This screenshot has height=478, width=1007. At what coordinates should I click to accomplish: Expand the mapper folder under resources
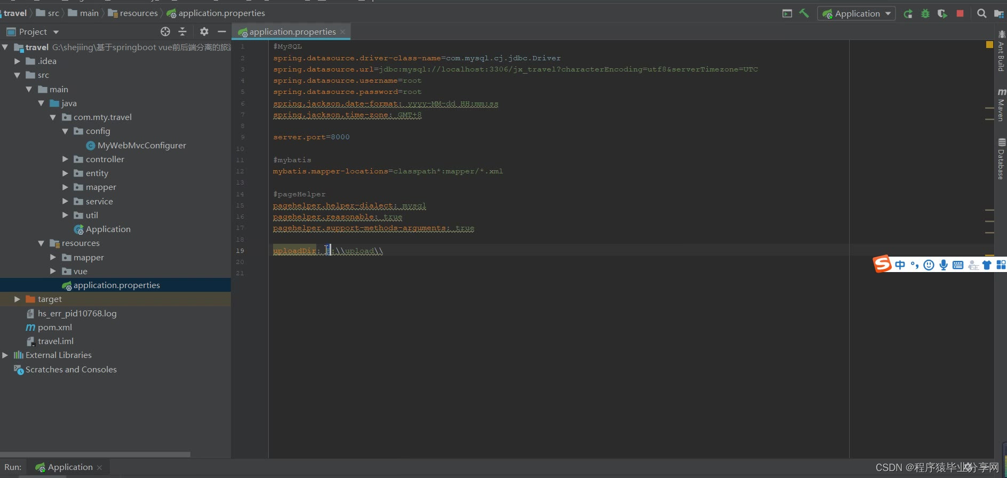(x=53, y=257)
